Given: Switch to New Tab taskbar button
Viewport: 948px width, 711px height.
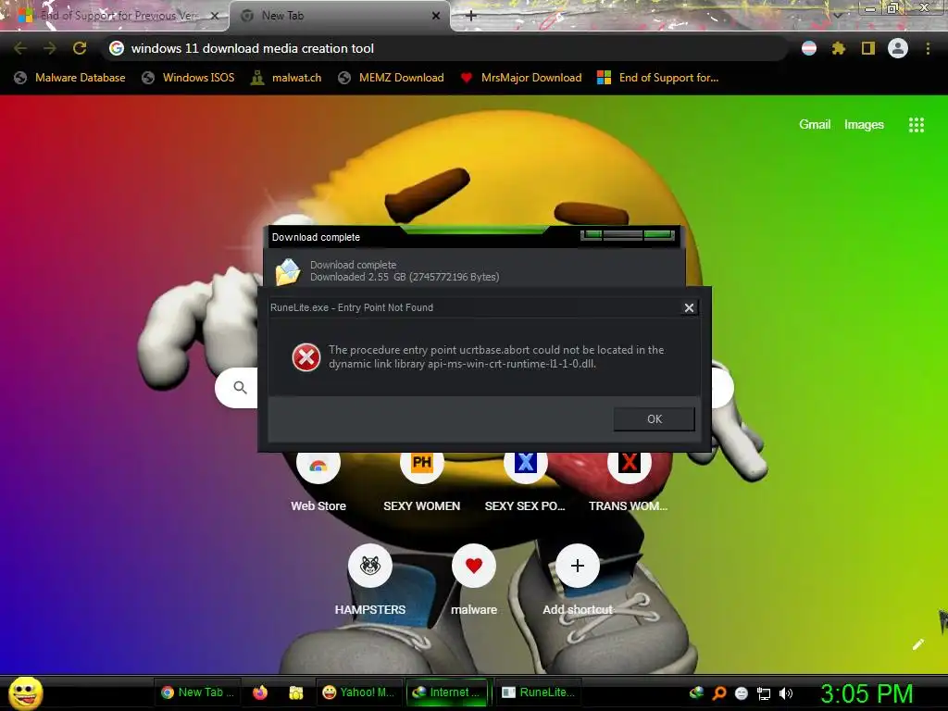Looking at the screenshot, I should click(198, 692).
